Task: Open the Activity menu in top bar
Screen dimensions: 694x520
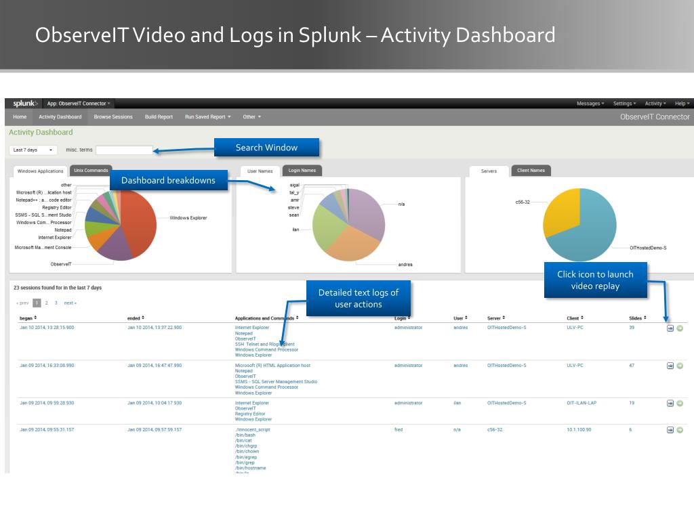Action: tap(655, 104)
